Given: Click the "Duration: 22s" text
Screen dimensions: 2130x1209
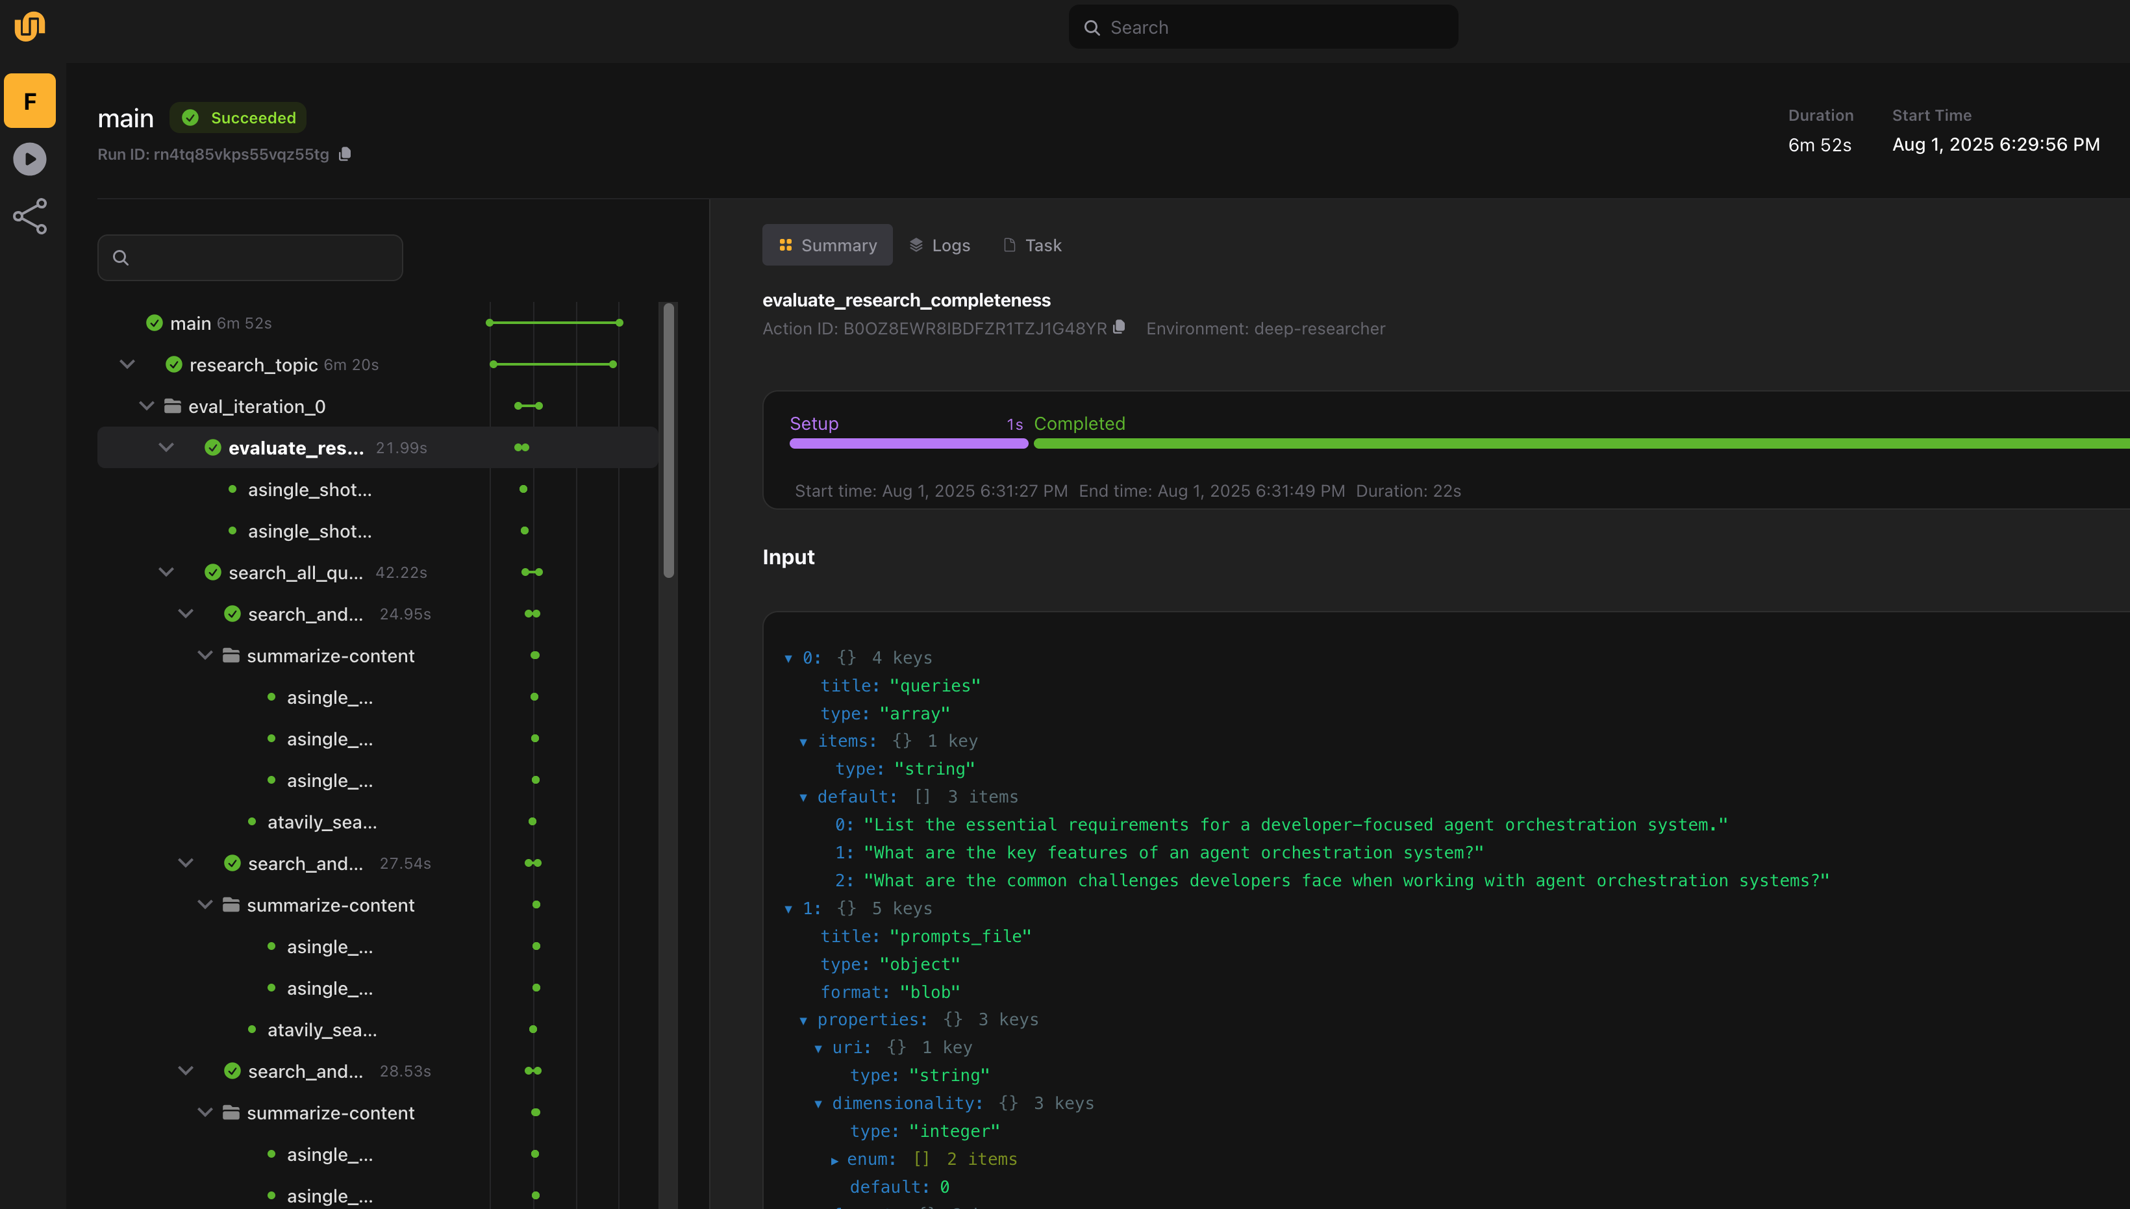Looking at the screenshot, I should [1409, 491].
